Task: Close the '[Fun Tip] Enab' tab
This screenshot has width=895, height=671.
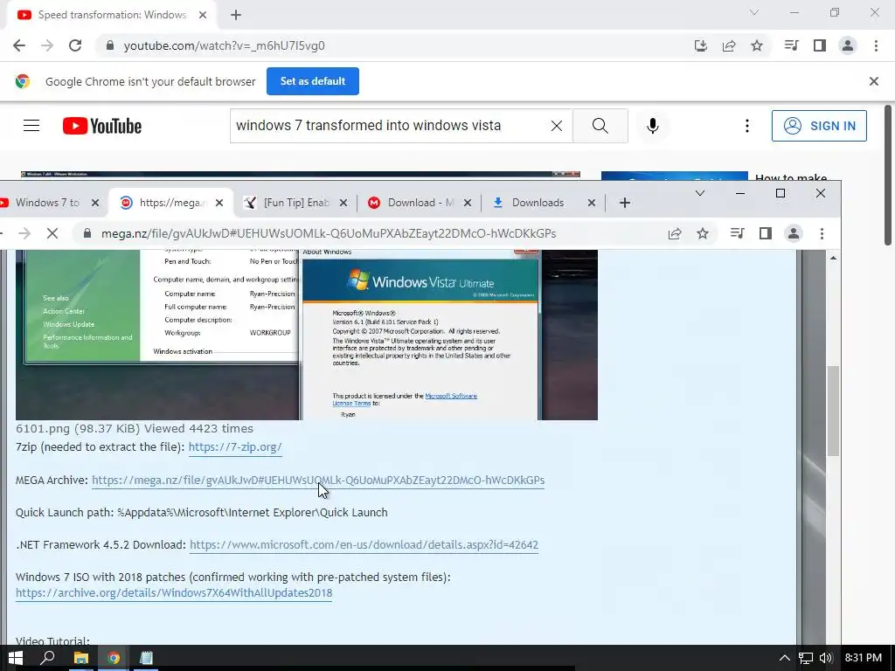Action: point(343,203)
